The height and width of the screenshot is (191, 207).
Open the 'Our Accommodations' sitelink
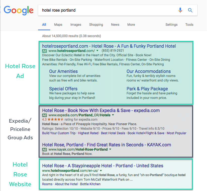149,71
